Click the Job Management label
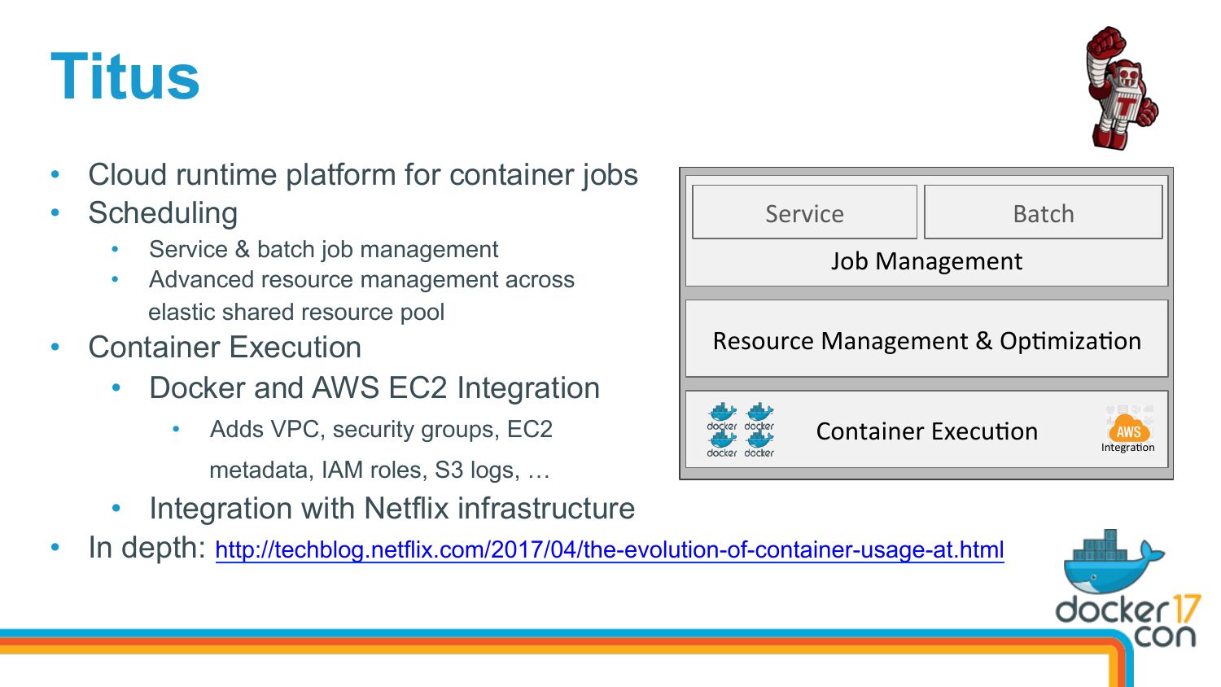Viewport: 1221px width, 687px height. pyautogui.click(x=926, y=261)
